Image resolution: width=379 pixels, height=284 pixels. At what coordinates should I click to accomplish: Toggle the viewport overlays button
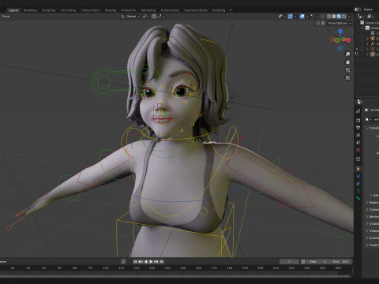click(302, 17)
